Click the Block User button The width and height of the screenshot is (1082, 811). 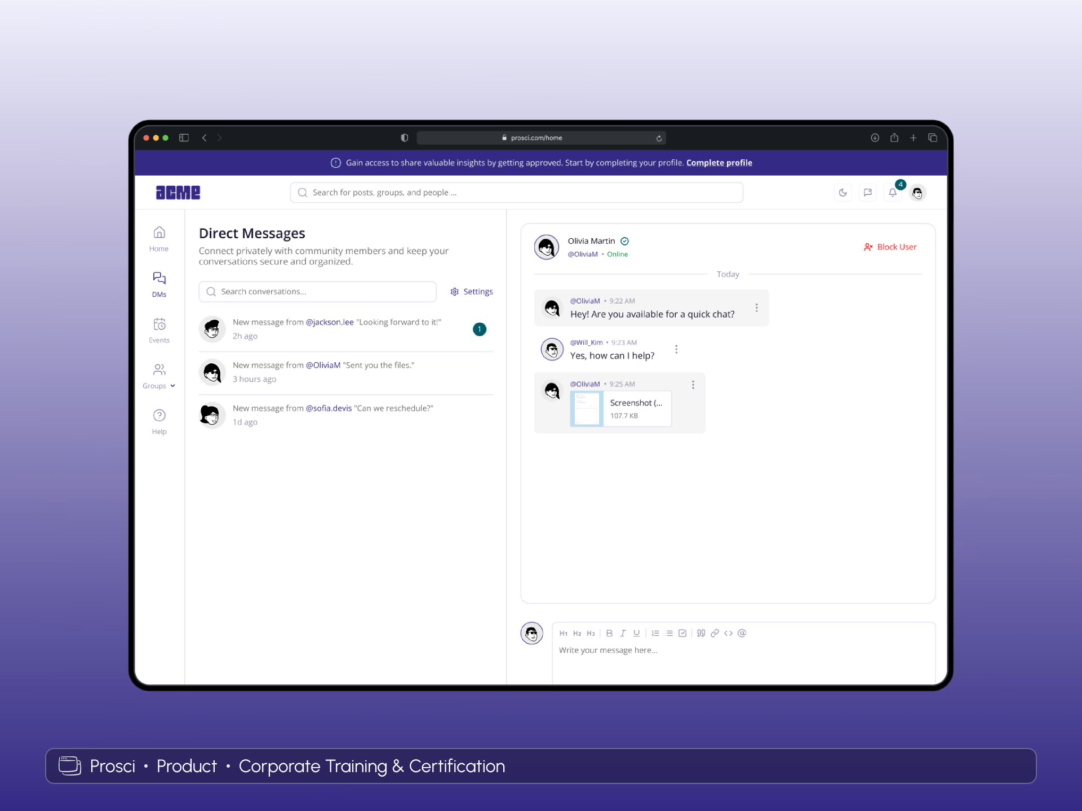point(890,247)
